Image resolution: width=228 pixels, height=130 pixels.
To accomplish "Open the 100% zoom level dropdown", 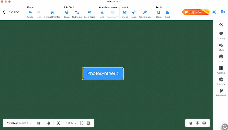I will coord(71,123).
